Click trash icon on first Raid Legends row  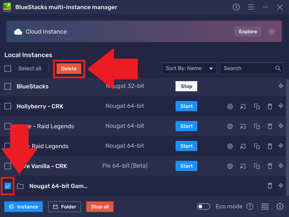pyautogui.click(x=270, y=126)
